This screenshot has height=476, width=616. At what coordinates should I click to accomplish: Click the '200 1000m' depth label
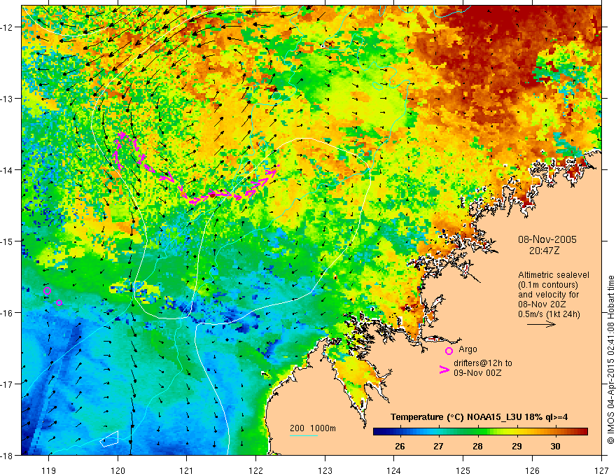tap(313, 428)
